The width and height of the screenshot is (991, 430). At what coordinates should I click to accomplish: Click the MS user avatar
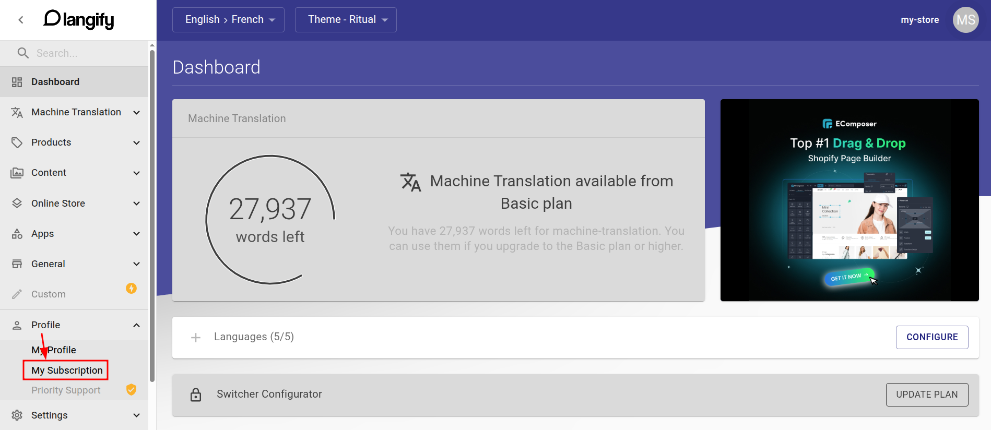coord(965,20)
